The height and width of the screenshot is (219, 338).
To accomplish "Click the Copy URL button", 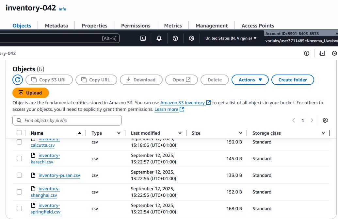I will coord(96,80).
